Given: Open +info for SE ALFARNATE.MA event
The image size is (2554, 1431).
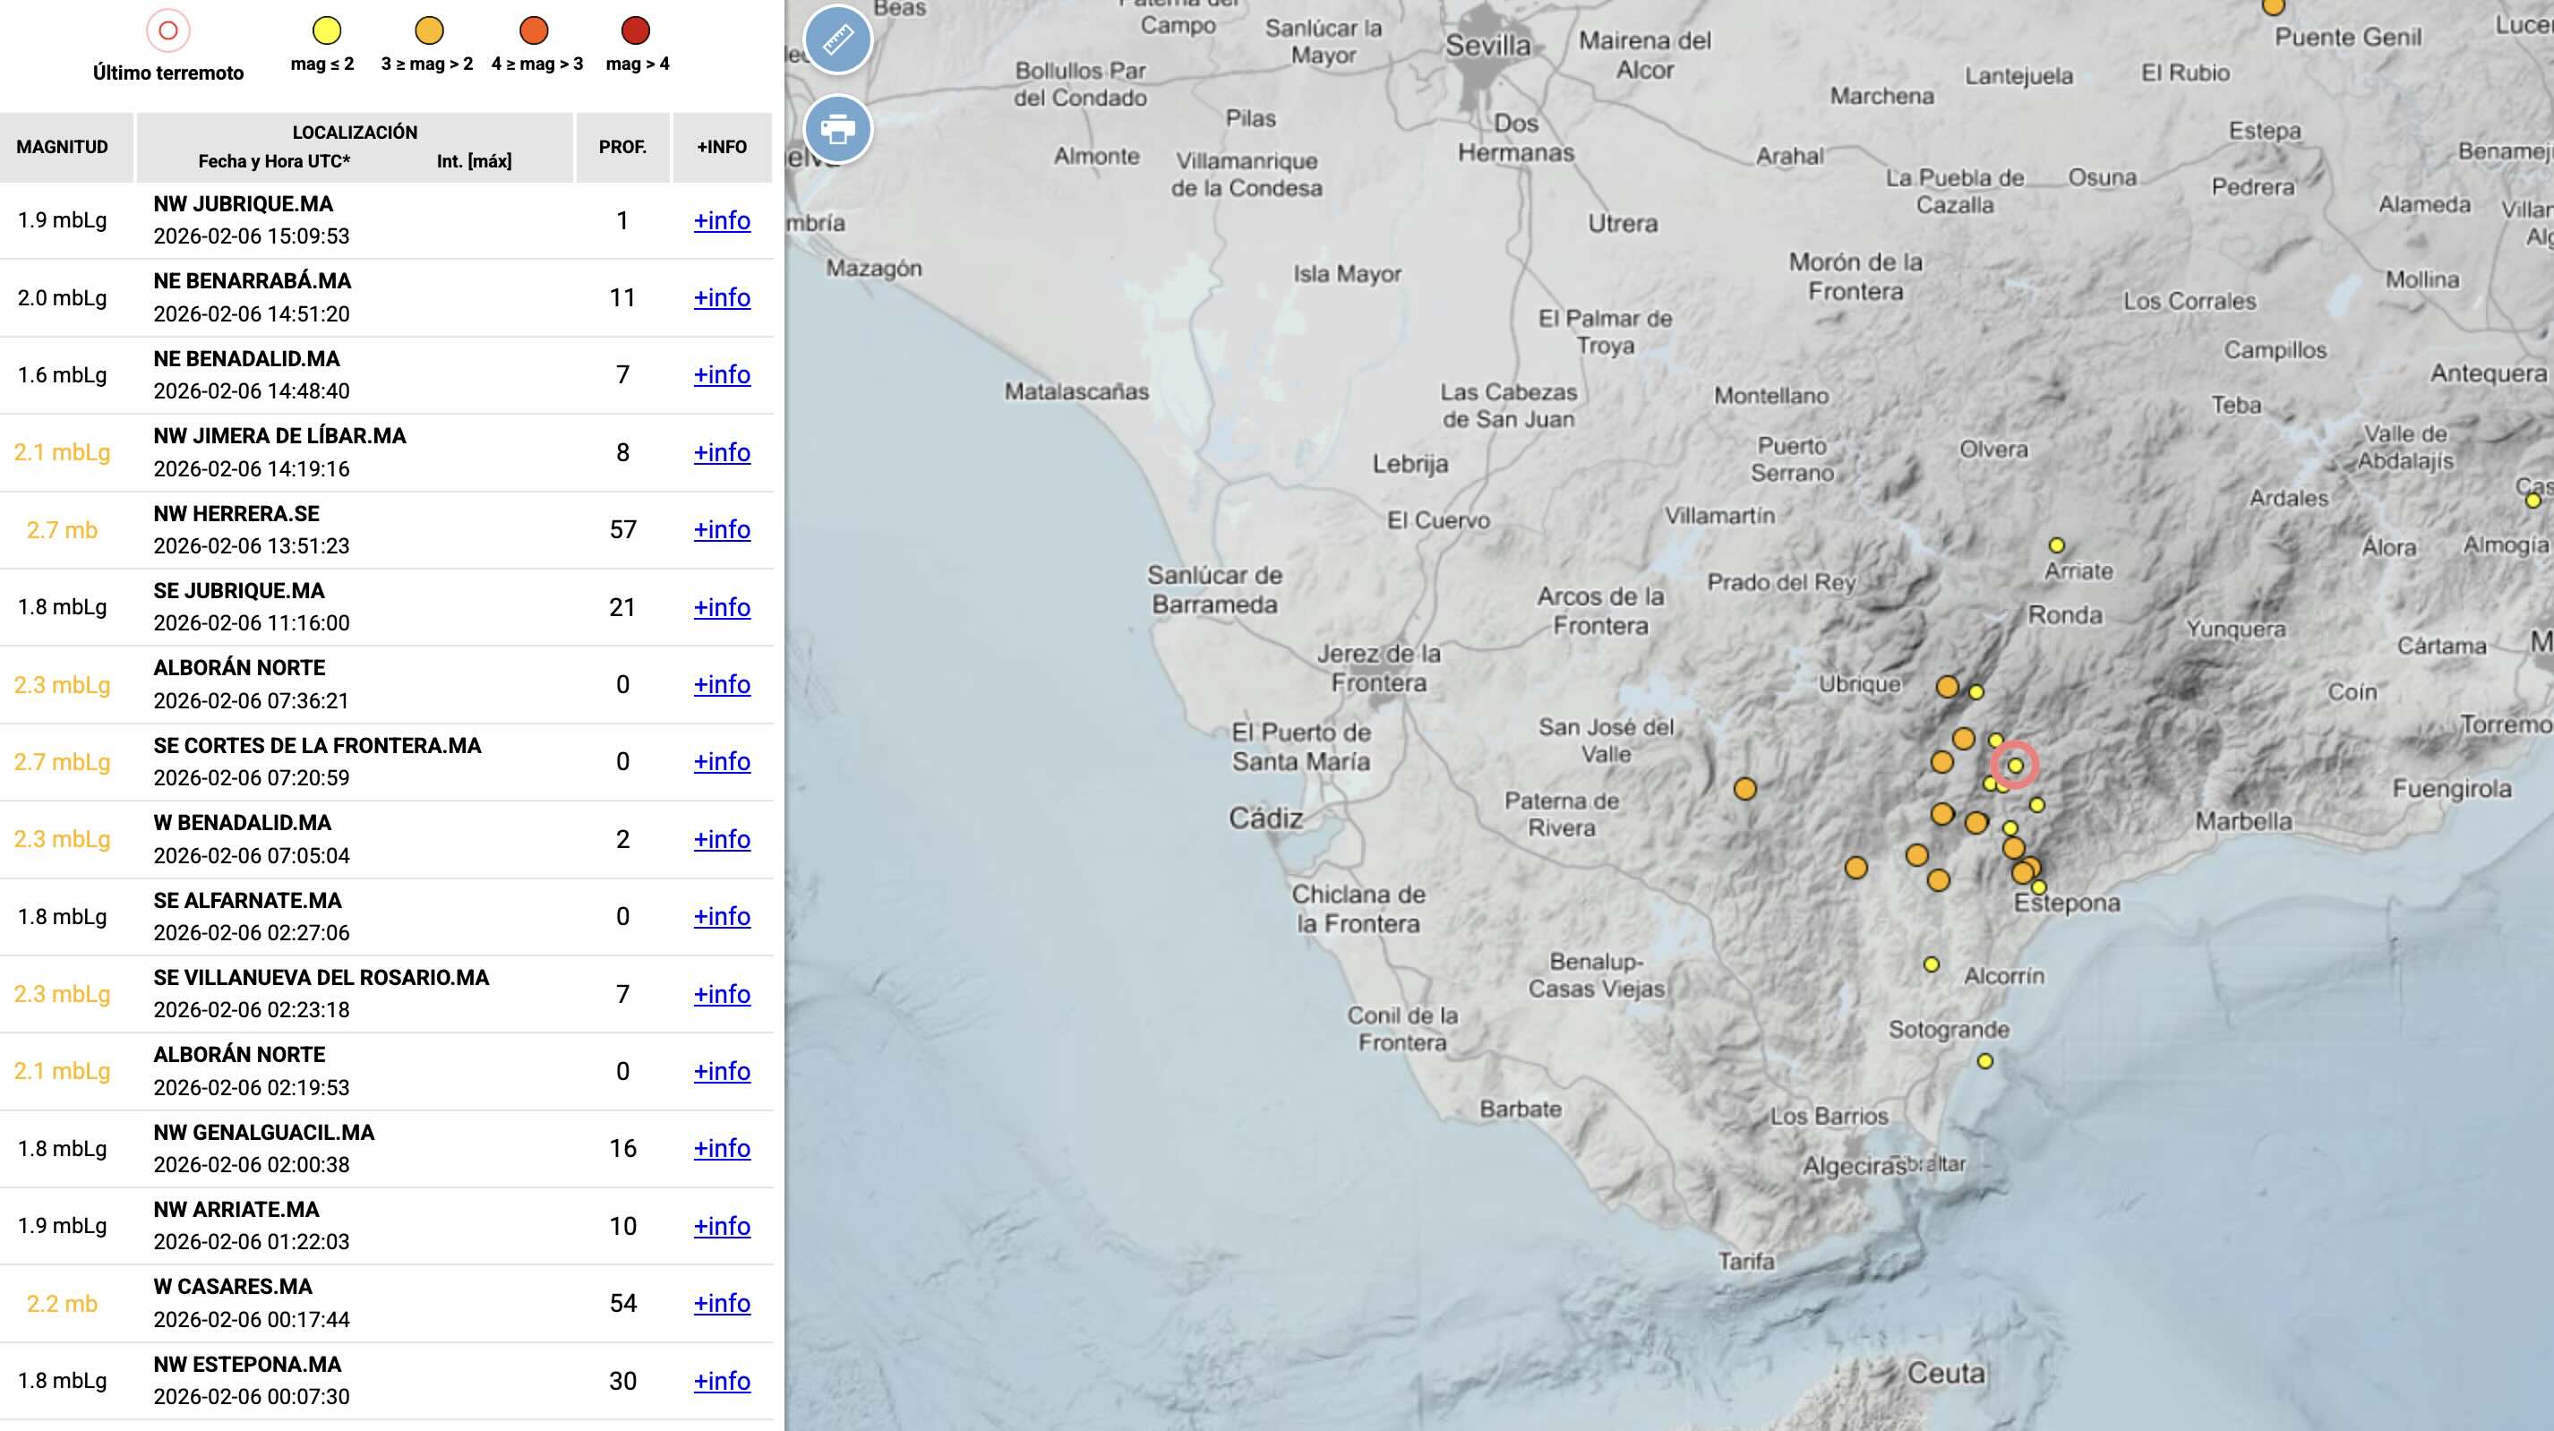Looking at the screenshot, I should [x=722, y=916].
